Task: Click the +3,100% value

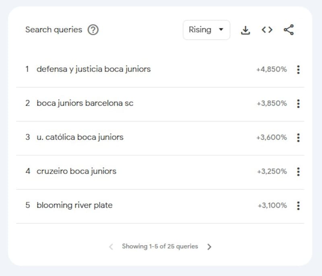Action: (272, 205)
